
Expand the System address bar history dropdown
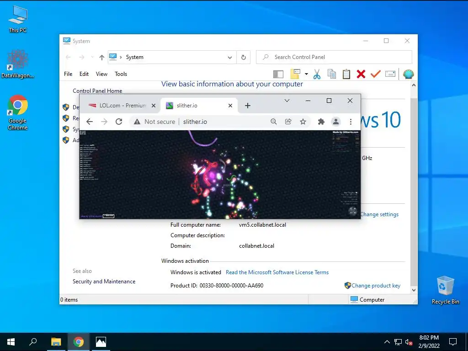tap(230, 57)
